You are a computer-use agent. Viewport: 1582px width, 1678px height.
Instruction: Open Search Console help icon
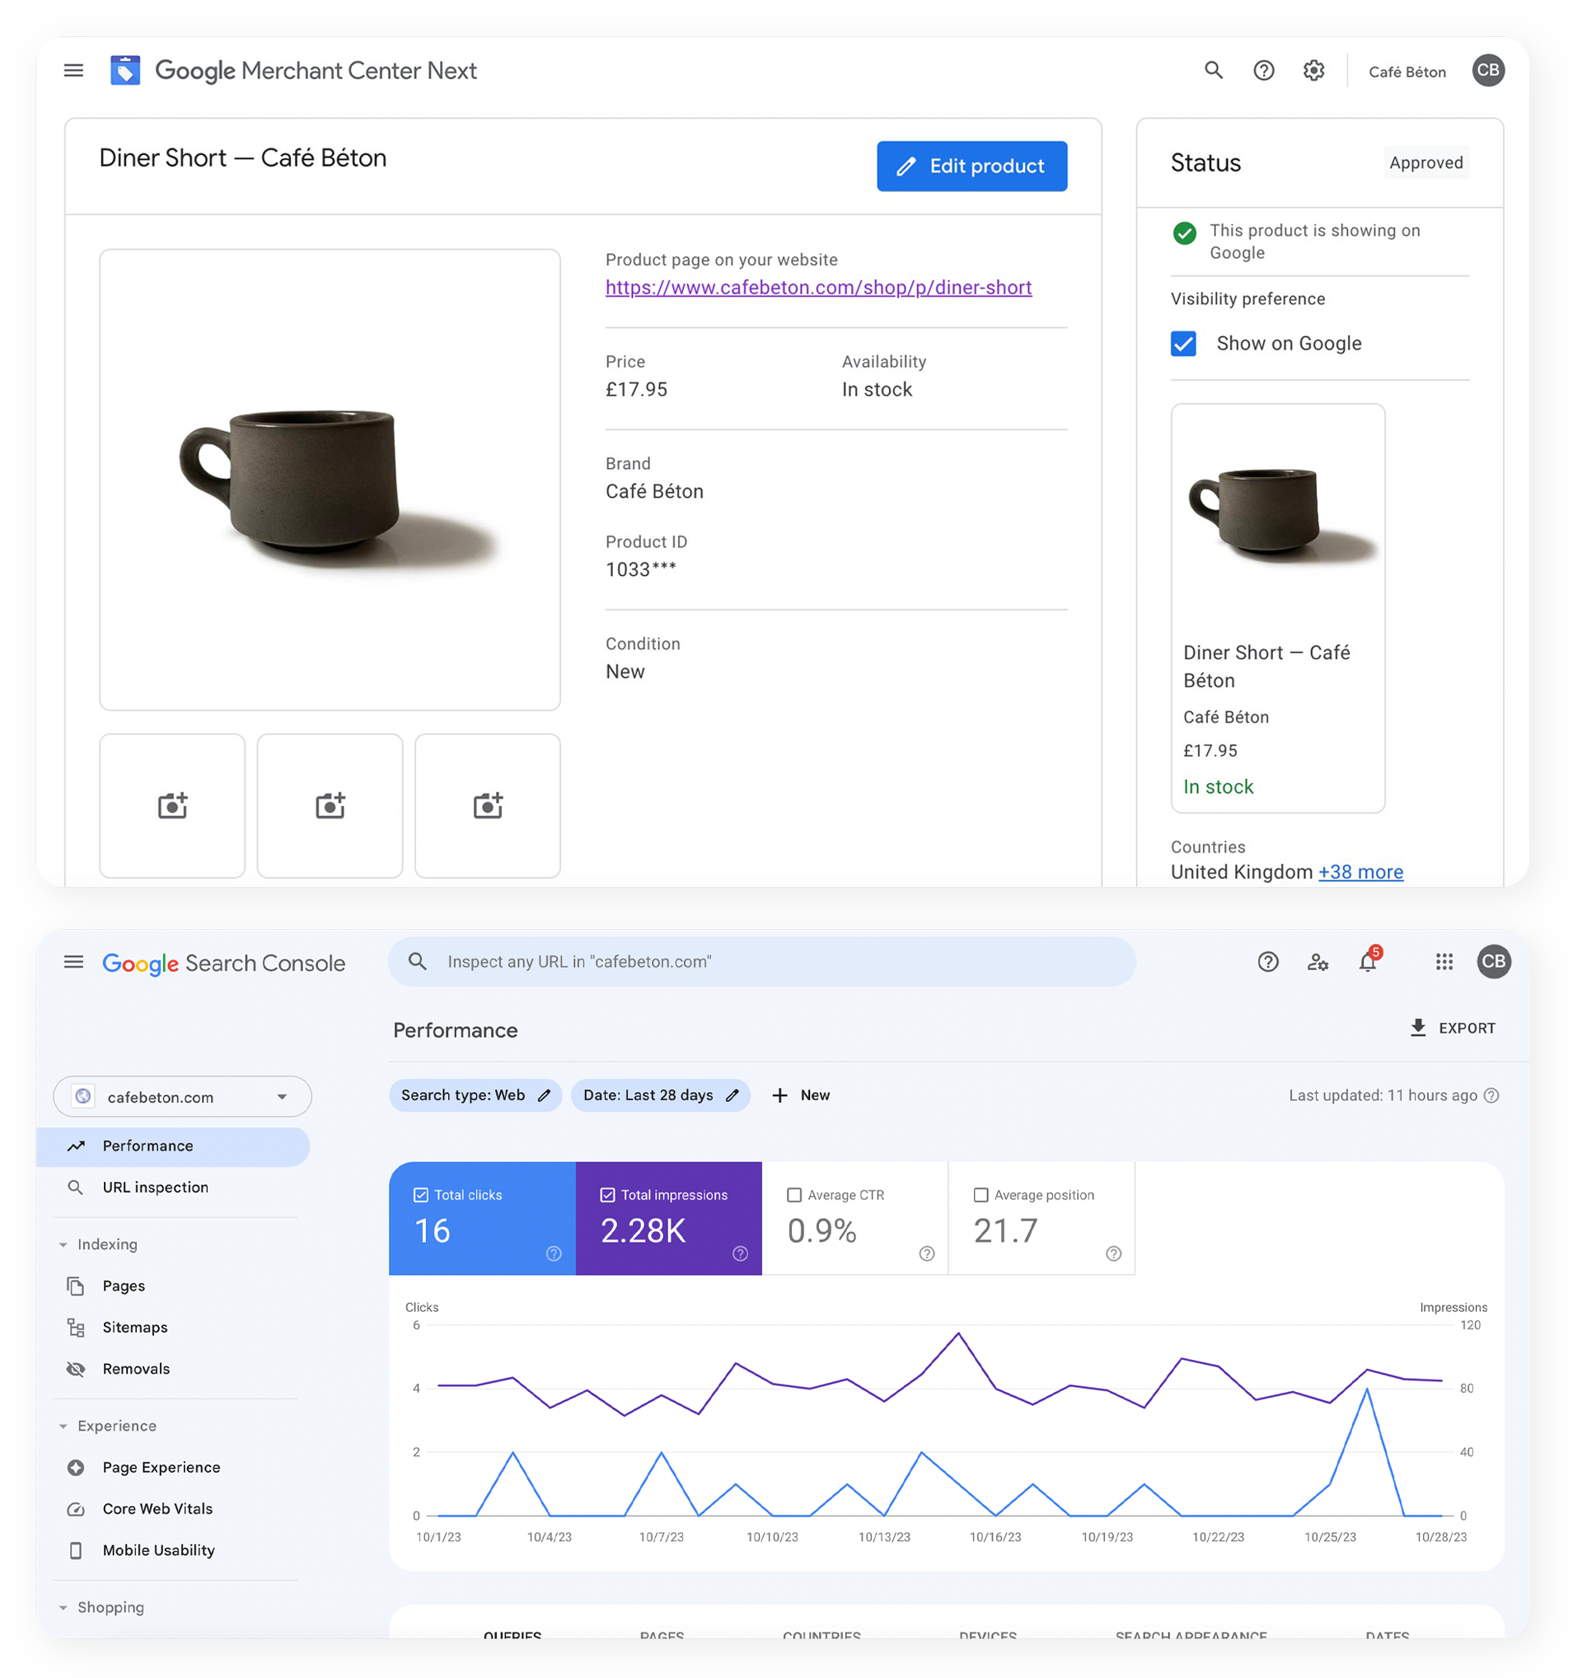[1267, 962]
